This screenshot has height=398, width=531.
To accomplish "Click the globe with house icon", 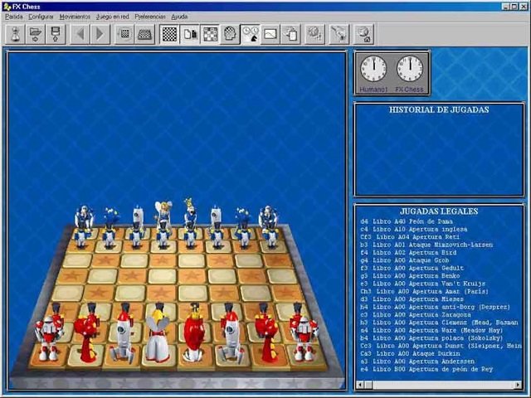I will point(364,34).
